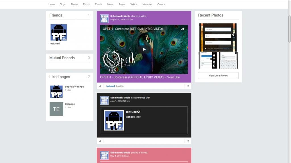Click the share arrow on YouTube video

(183, 29)
